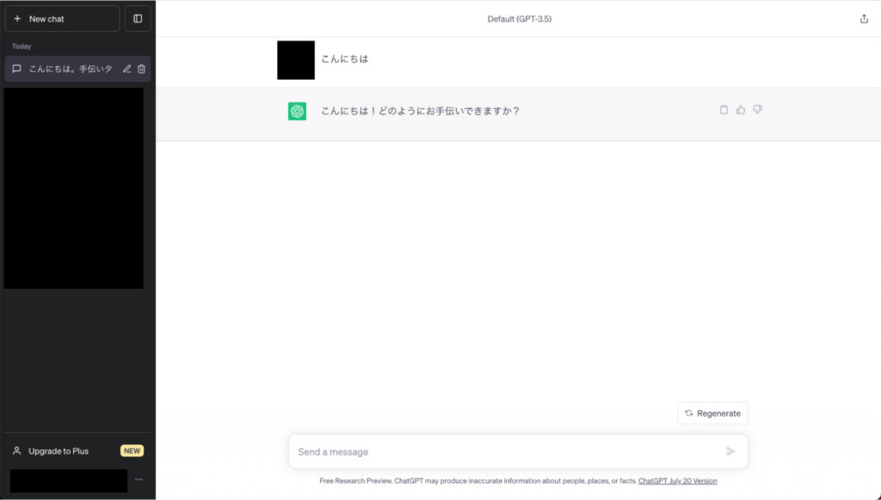
Task: Click the send message arrow icon
Action: coord(730,451)
